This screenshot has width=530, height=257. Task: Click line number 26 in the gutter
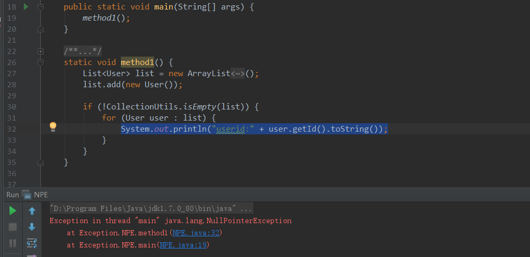[11, 63]
